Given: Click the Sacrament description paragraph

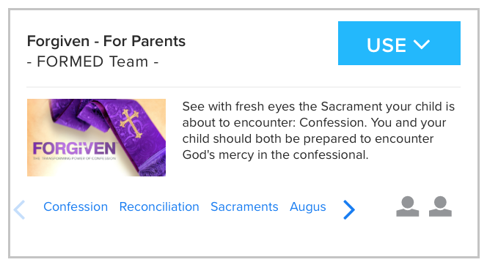Looking at the screenshot, I should [318, 130].
